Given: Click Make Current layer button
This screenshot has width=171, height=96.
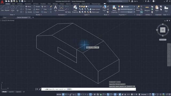Looking at the screenshot, I should pos(95,9).
